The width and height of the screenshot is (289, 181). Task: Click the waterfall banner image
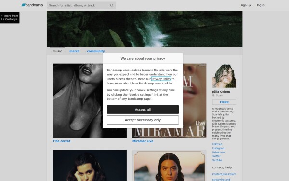144,29
